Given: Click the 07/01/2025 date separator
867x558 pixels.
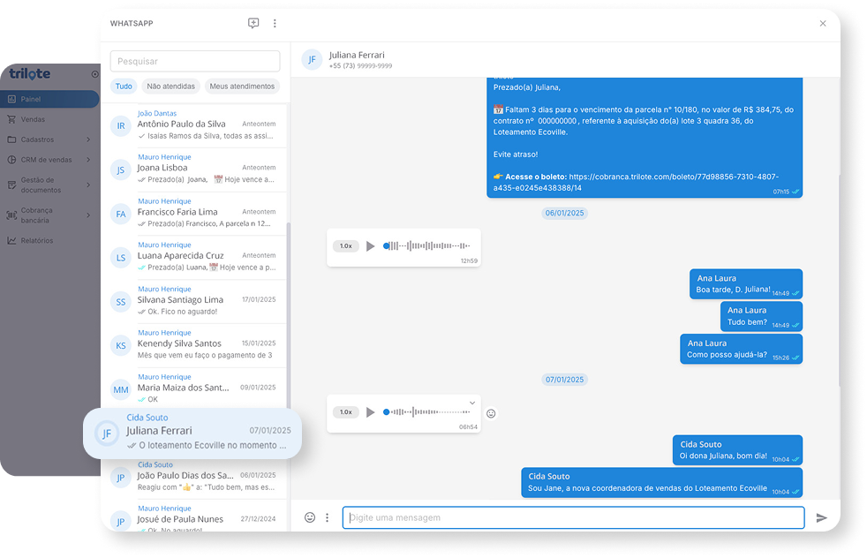Looking at the screenshot, I should tap(564, 380).
